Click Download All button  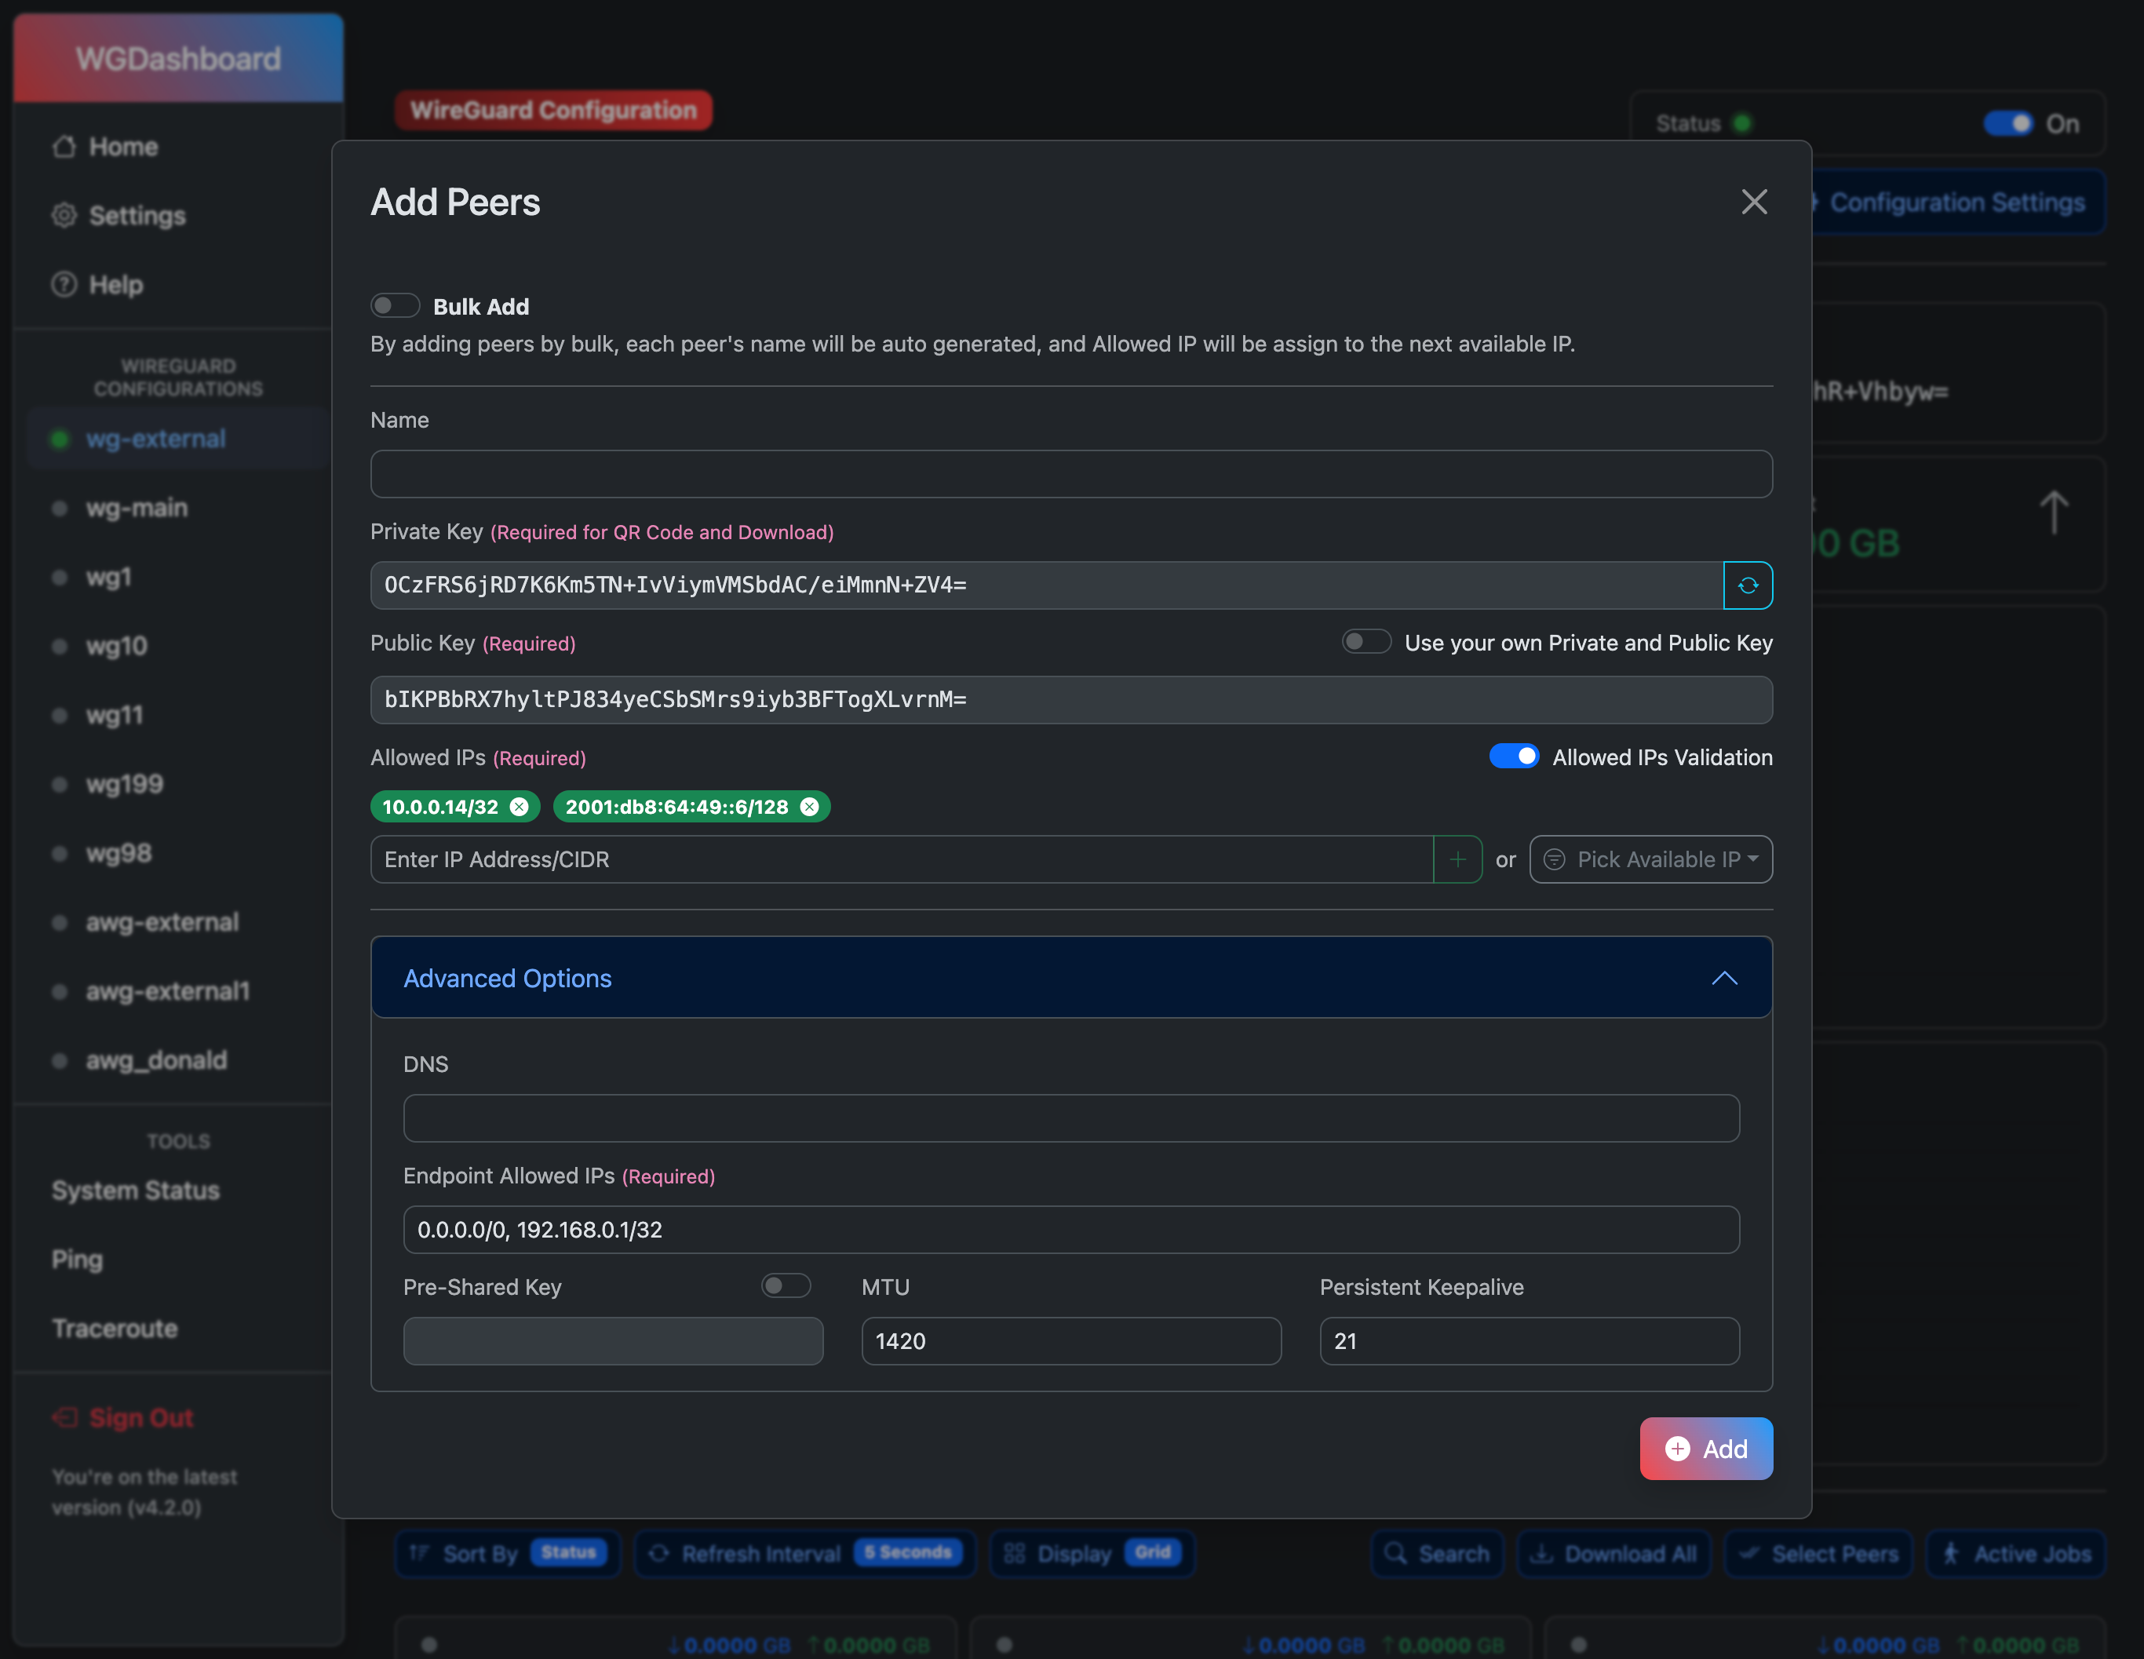tap(1615, 1553)
